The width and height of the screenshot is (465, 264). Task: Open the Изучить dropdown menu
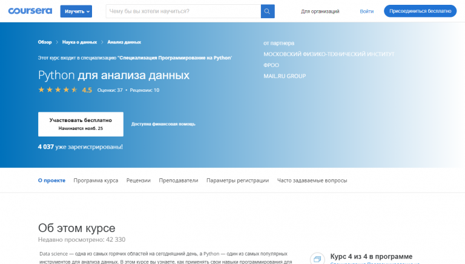tap(76, 11)
